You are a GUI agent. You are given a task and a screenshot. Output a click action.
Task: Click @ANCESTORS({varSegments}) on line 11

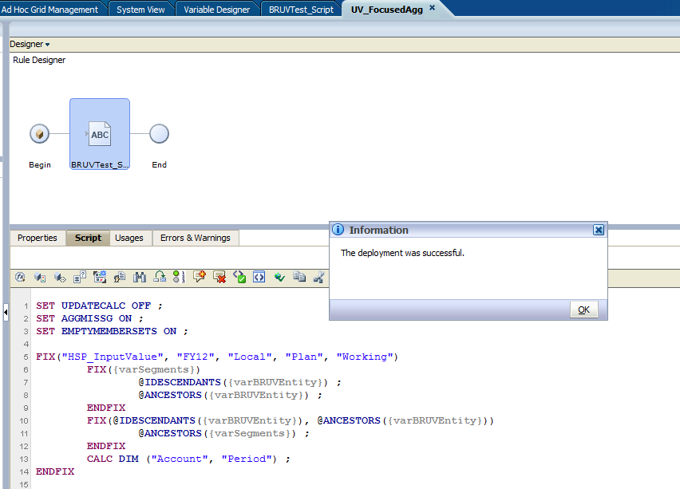217,433
